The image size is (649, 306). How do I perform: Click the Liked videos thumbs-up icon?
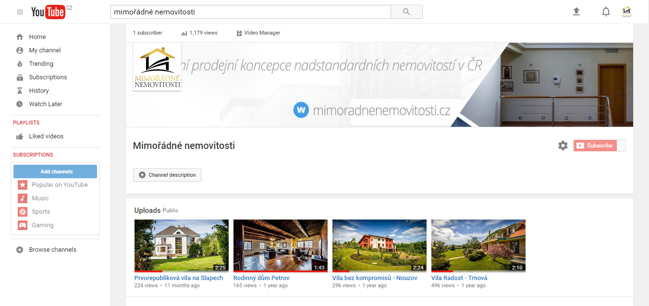click(x=20, y=136)
